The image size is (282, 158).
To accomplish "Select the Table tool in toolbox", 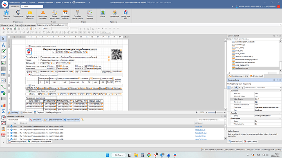I will [x=3, y=75].
